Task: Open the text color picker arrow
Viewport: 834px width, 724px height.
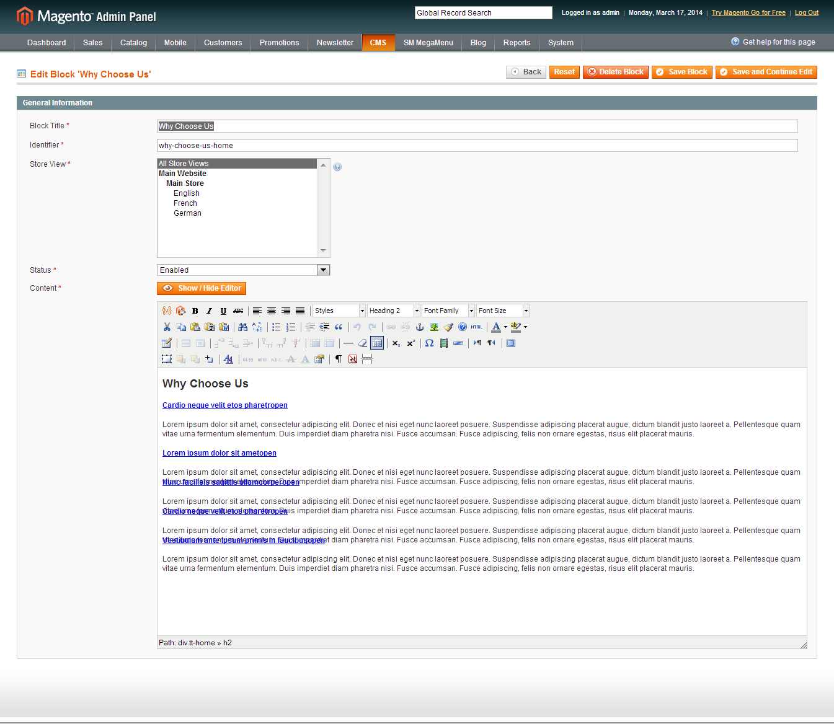Action: click(x=505, y=327)
